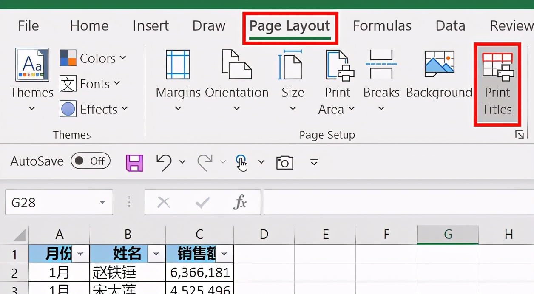Open the theme Fonts menu

90,84
